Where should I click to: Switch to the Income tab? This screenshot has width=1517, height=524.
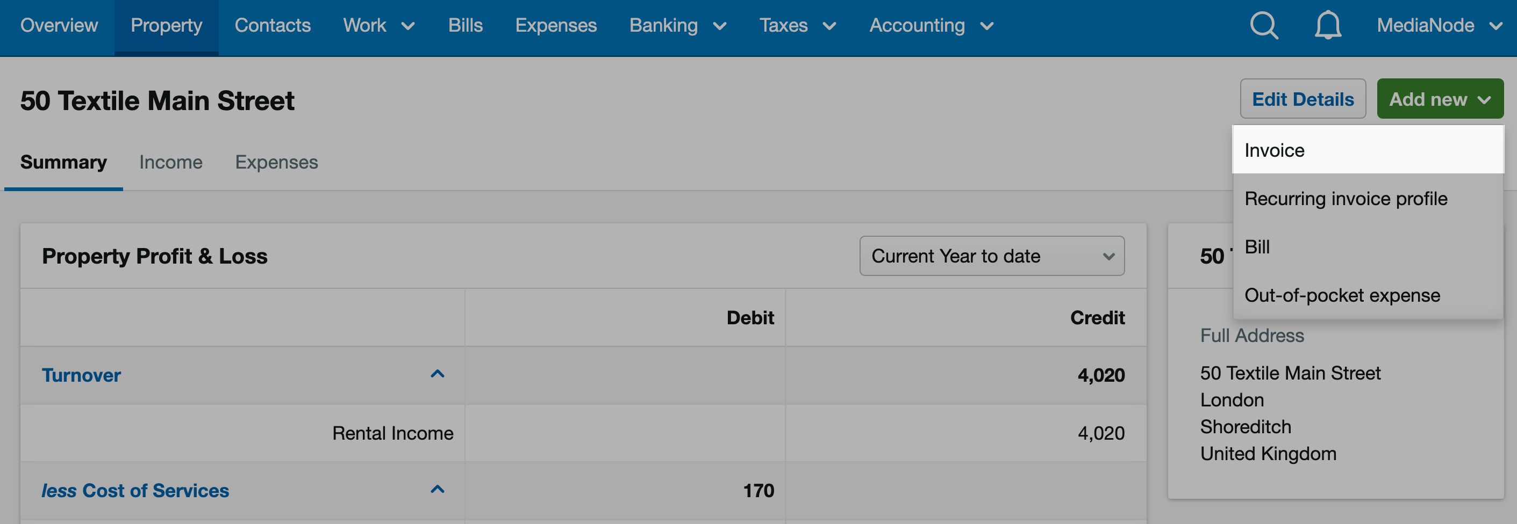[x=171, y=162]
